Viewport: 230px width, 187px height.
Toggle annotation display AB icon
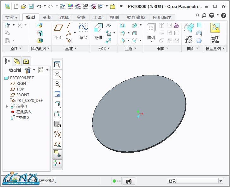coord(57,114)
